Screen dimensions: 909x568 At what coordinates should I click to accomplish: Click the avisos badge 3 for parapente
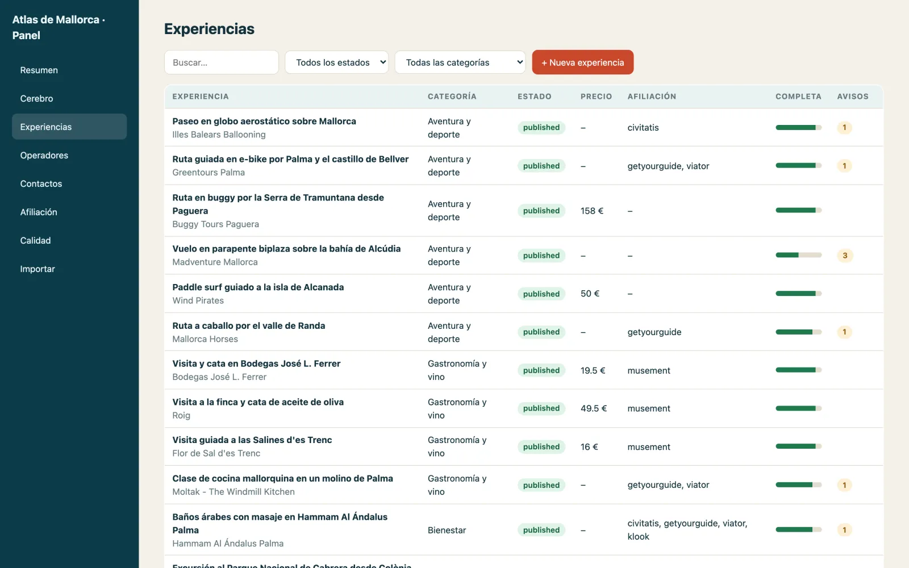click(845, 256)
